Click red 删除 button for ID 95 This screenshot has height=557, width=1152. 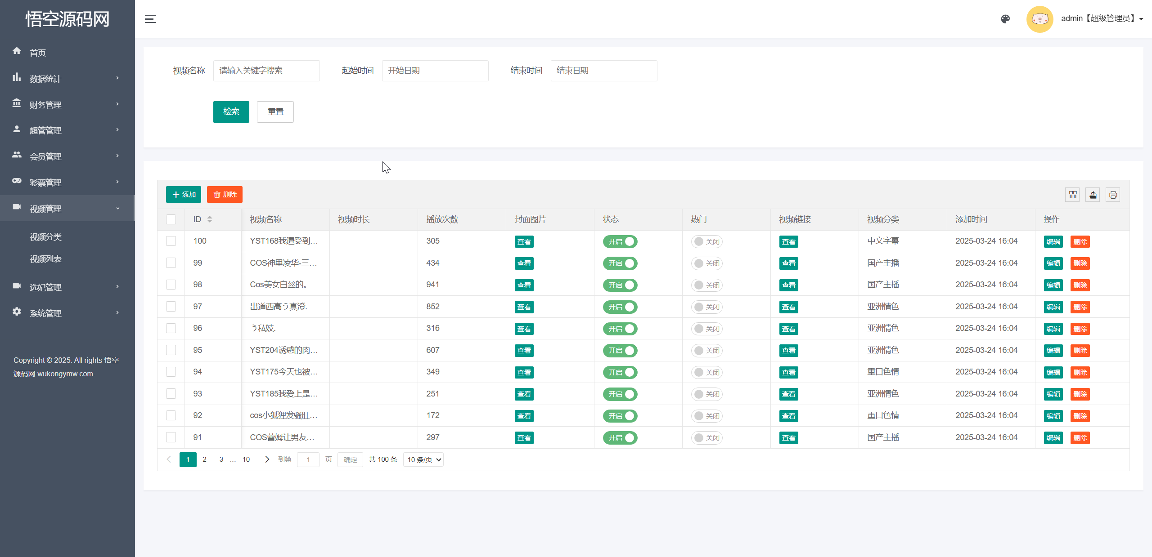point(1080,351)
